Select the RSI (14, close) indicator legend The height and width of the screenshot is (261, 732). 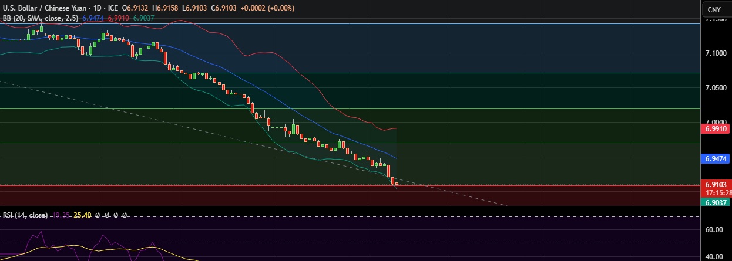tap(25, 215)
